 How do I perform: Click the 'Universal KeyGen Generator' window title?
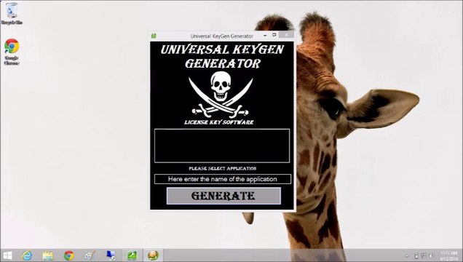[222, 36]
